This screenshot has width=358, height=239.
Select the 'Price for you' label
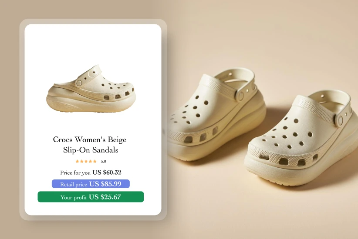click(x=75, y=173)
